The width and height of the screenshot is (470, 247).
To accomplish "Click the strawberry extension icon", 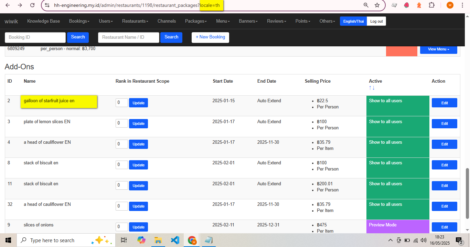I will click(x=407, y=5).
